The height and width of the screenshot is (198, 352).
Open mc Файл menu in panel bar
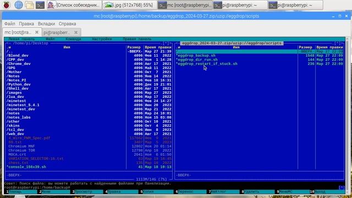pos(50,39)
